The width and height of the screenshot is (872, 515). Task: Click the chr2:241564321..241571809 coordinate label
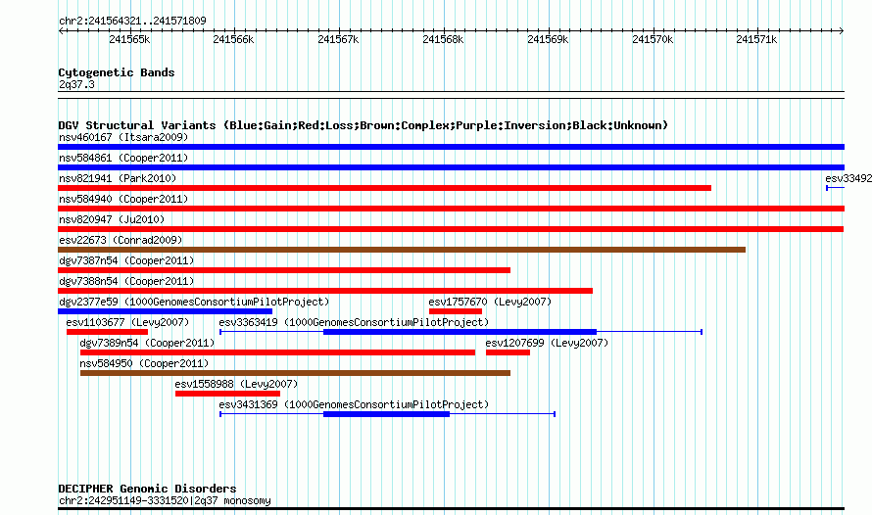(132, 21)
